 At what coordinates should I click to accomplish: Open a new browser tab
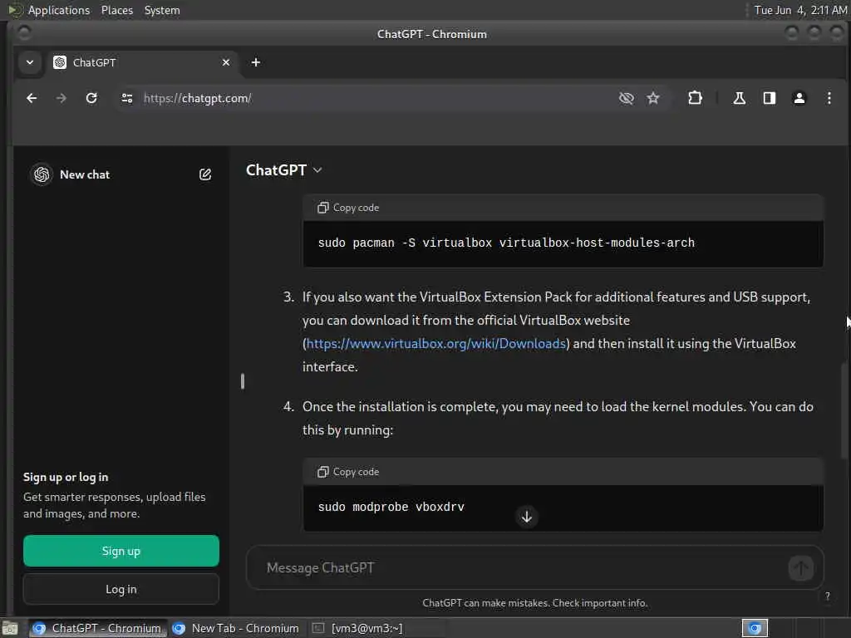pos(256,62)
